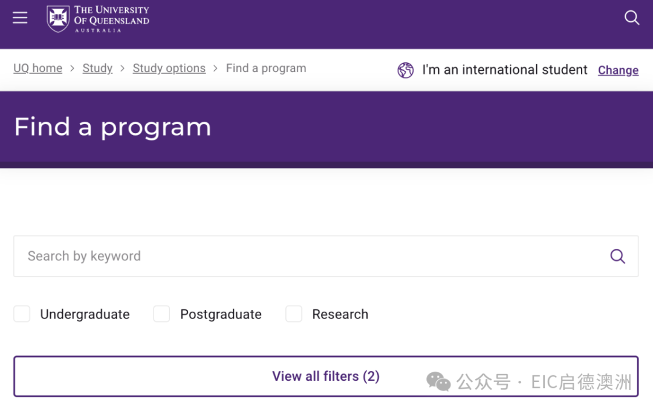This screenshot has height=408, width=653.
Task: Submit keyword search using magnifier icon
Action: click(x=617, y=256)
